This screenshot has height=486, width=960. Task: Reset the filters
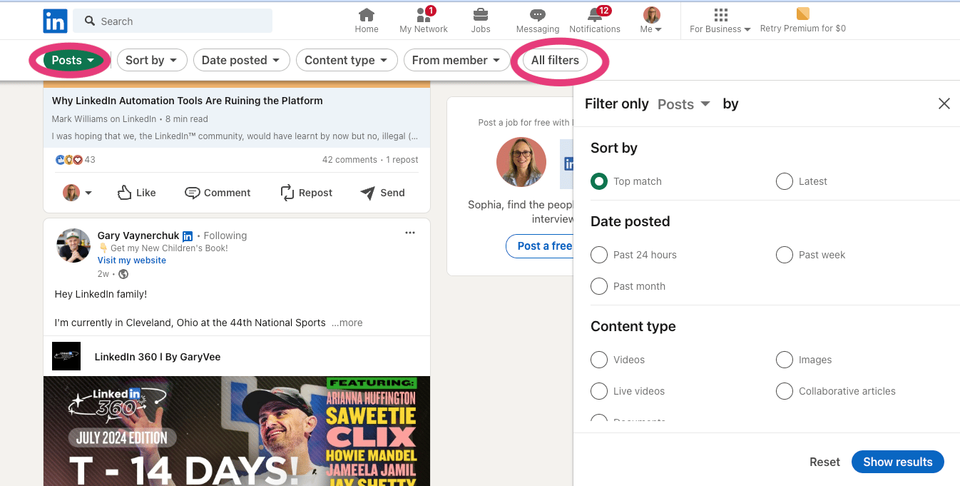(824, 462)
